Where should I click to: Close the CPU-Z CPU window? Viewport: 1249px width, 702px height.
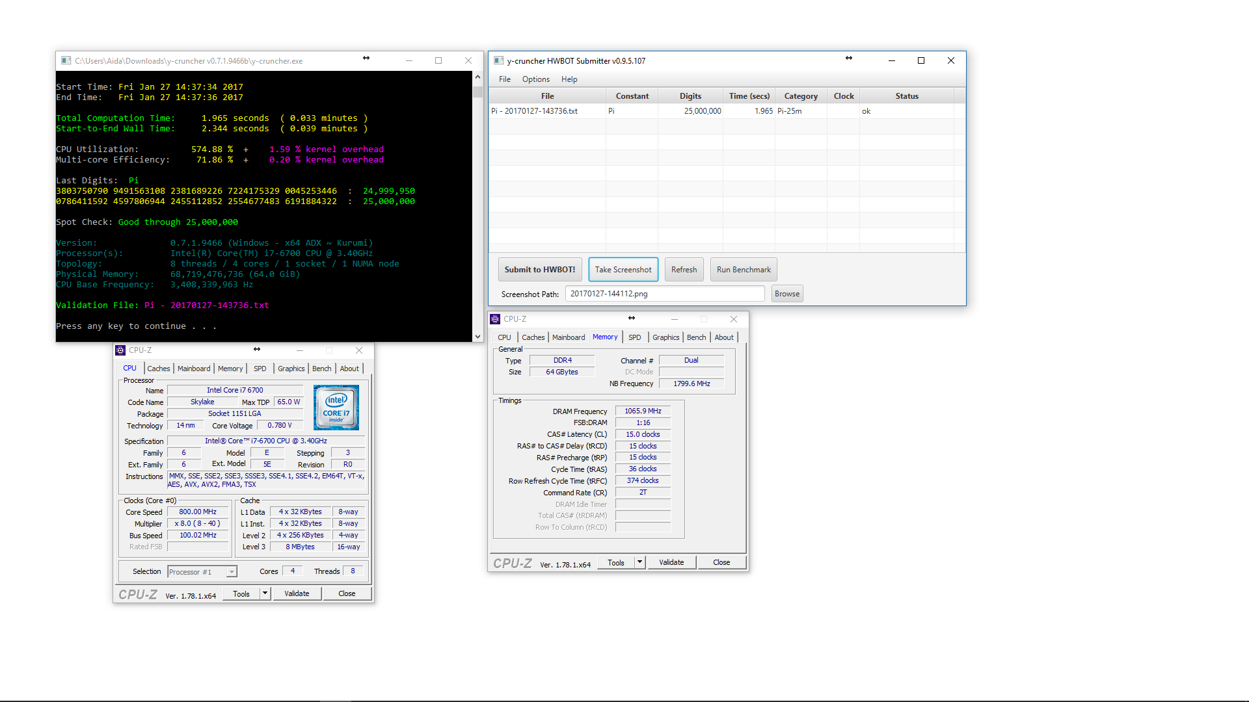pyautogui.click(x=359, y=350)
